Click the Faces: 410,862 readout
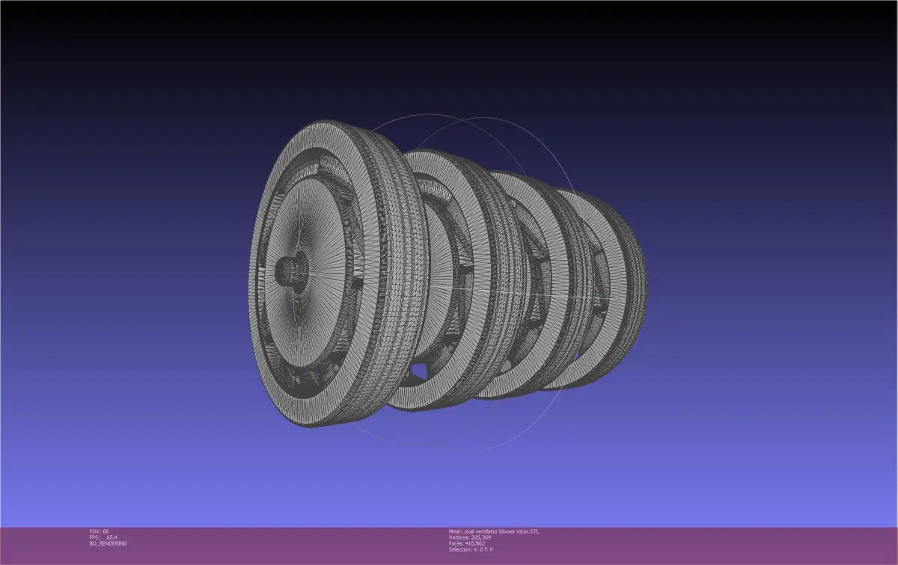The width and height of the screenshot is (898, 565). pyautogui.click(x=466, y=543)
